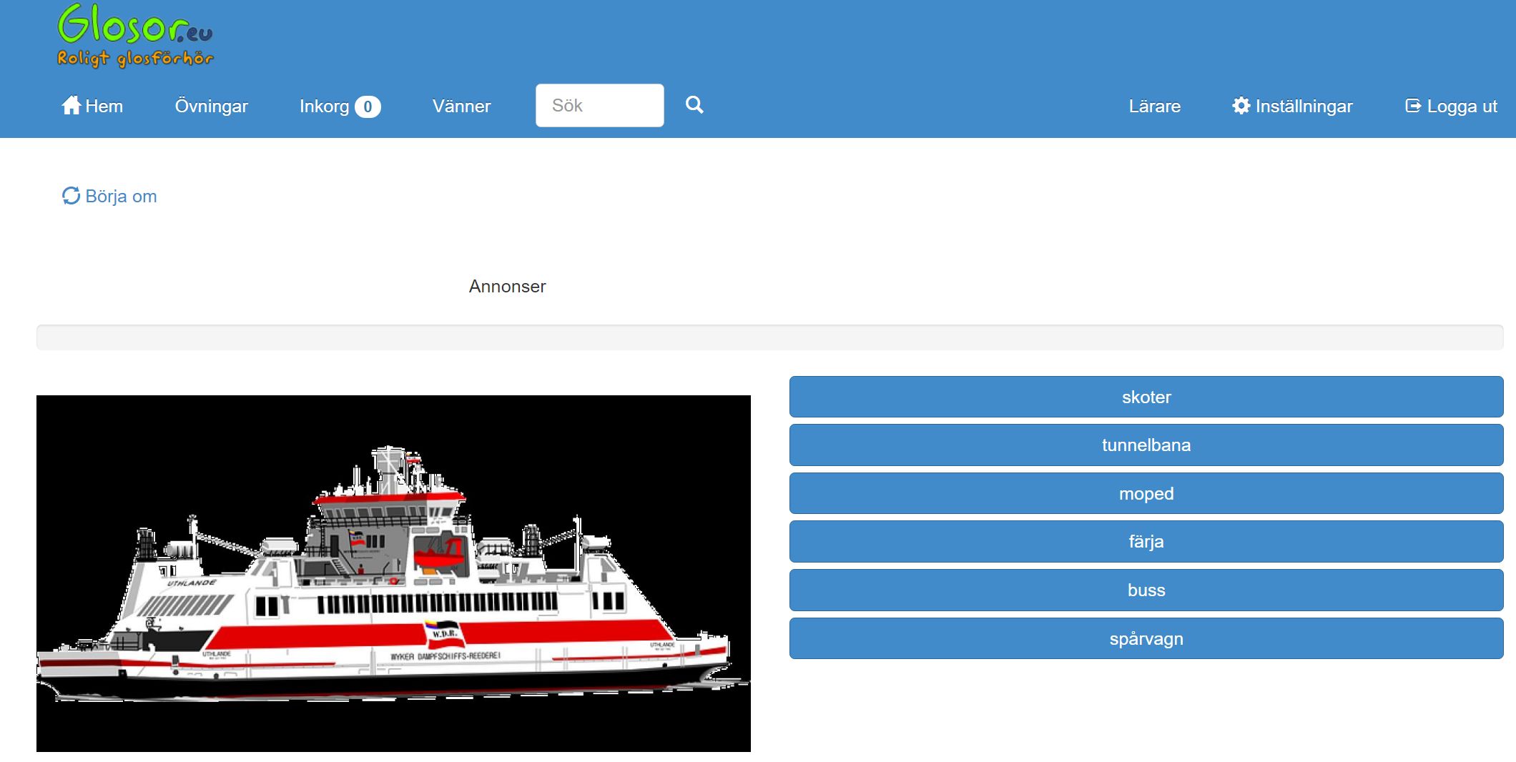The height and width of the screenshot is (762, 1516).
Task: Pick "moped" as the answer
Action: click(x=1146, y=493)
